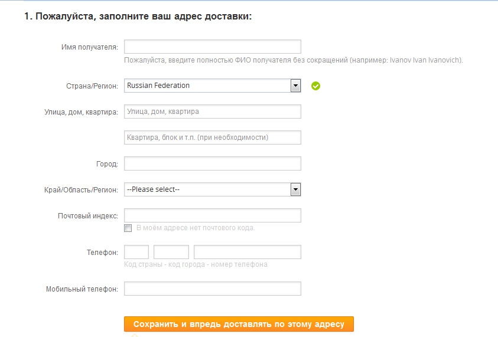Click the 'Город:' field label
This screenshot has width=498, height=337.
[107, 164]
